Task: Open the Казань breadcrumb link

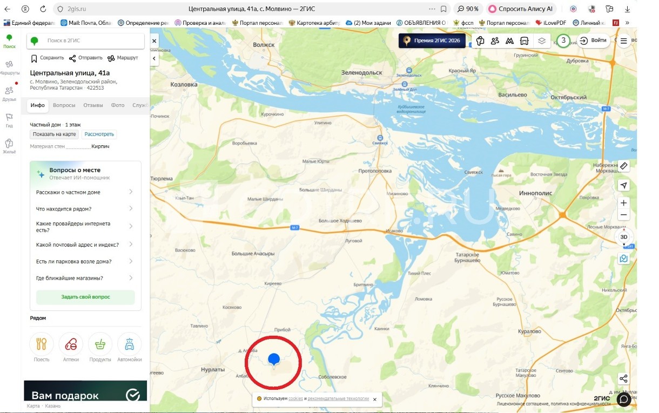Action: pos(53,406)
